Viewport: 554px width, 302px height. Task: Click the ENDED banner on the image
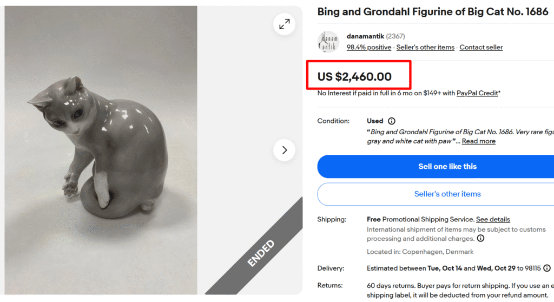pos(261,253)
